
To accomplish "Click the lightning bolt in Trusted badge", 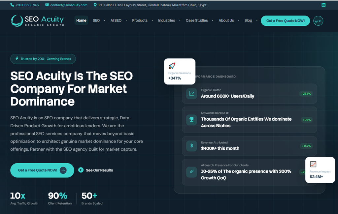I will tap(17, 59).
